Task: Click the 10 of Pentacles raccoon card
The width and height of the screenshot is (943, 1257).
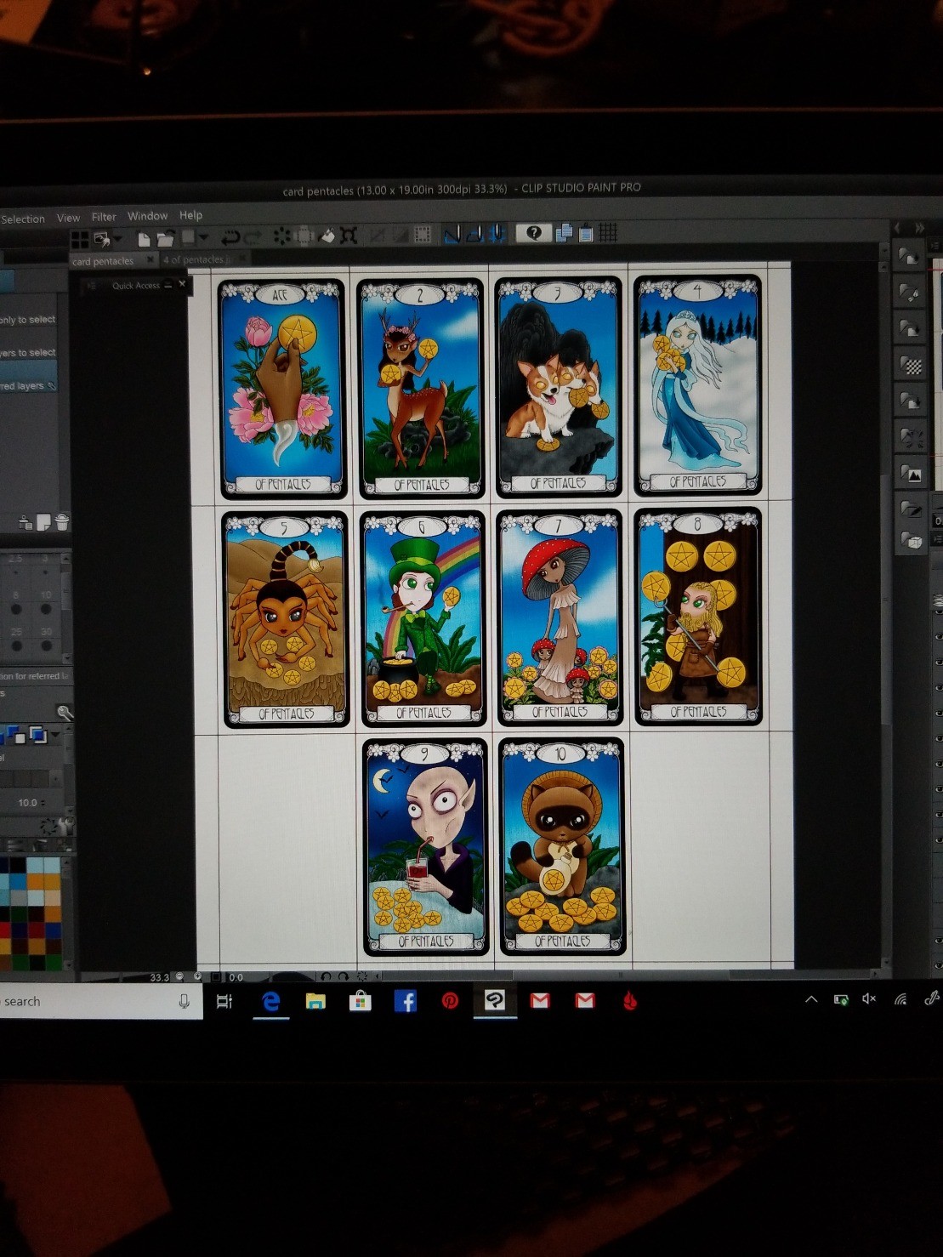Action: (562, 846)
